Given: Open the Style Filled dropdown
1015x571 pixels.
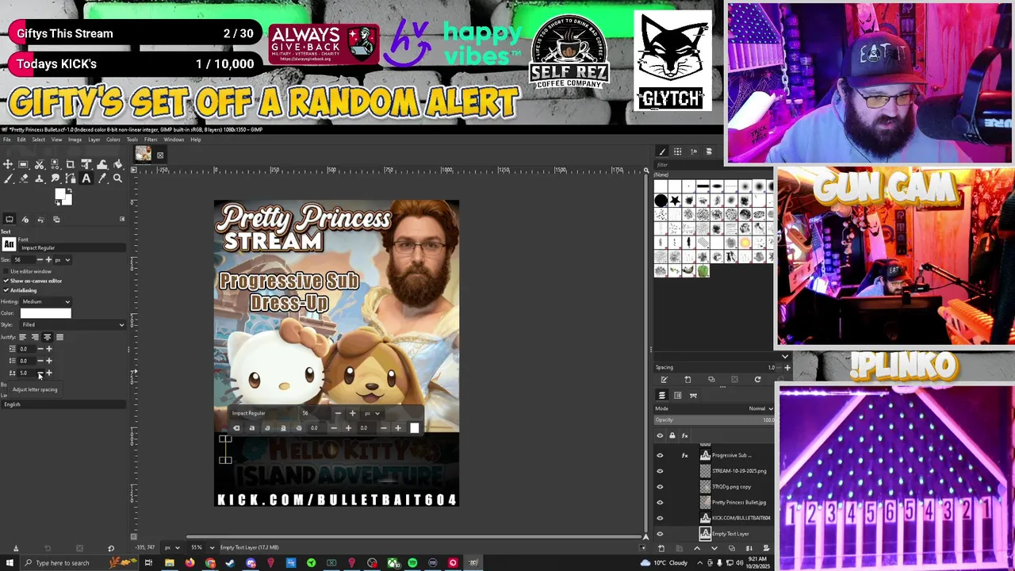Looking at the screenshot, I should pos(73,324).
